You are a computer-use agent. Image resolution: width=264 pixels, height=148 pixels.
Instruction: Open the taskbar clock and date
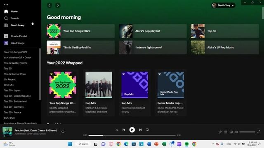point(252,144)
